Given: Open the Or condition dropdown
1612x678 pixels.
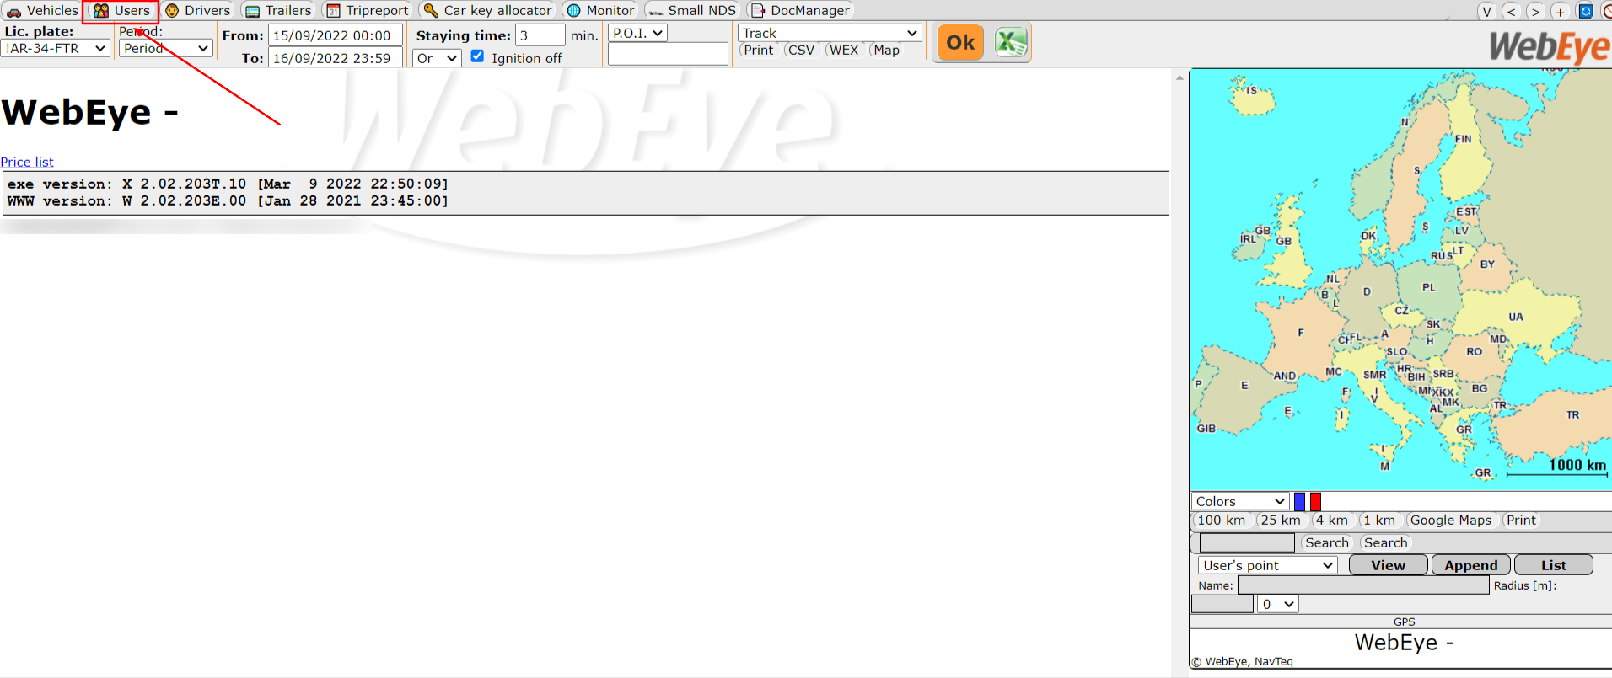Looking at the screenshot, I should click(x=437, y=58).
